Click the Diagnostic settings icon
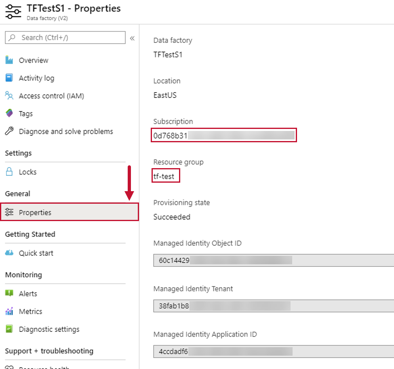The image size is (394, 369). (9, 329)
